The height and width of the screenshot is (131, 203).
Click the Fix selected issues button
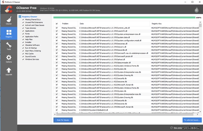[x=192, y=120]
